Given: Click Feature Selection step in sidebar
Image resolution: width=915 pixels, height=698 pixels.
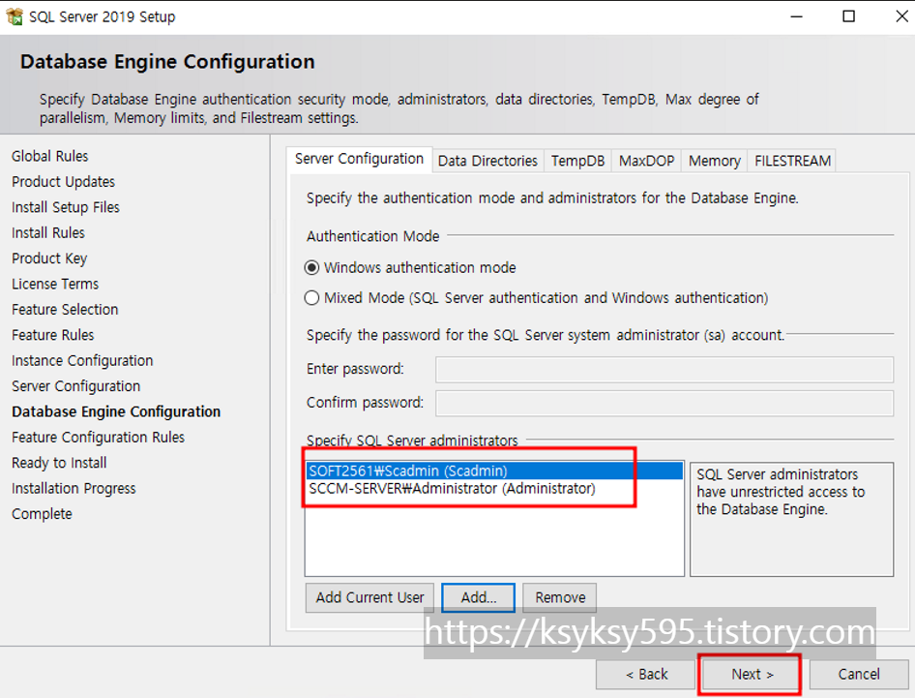Looking at the screenshot, I should (65, 310).
